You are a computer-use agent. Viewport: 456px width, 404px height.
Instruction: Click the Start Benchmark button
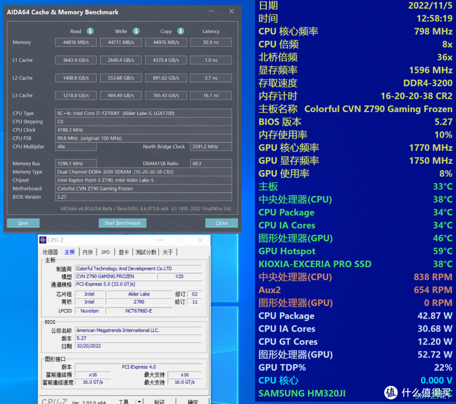[x=122, y=223]
